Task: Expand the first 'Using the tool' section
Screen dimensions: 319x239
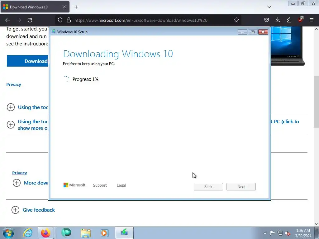Action: click(x=11, y=107)
